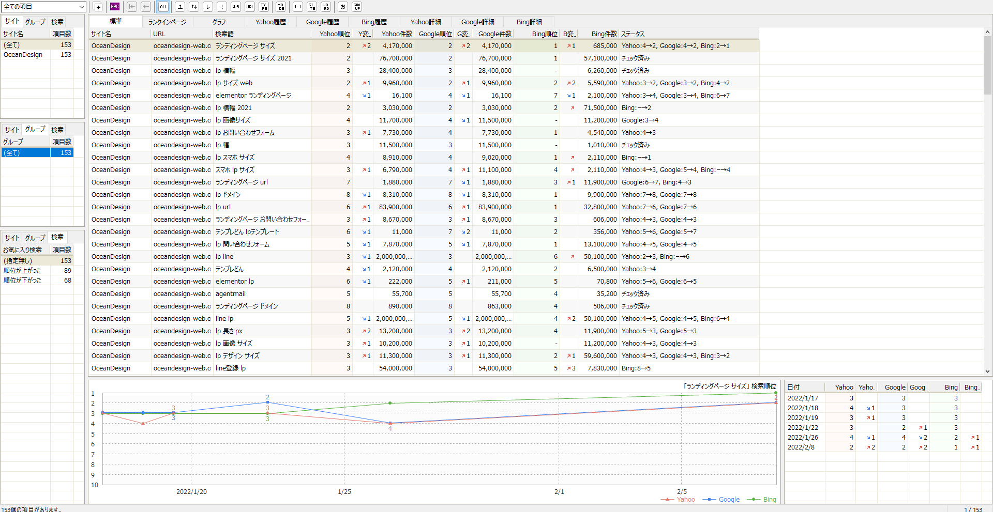
Task: Click the MODE toolbar icon
Action: pos(281,7)
